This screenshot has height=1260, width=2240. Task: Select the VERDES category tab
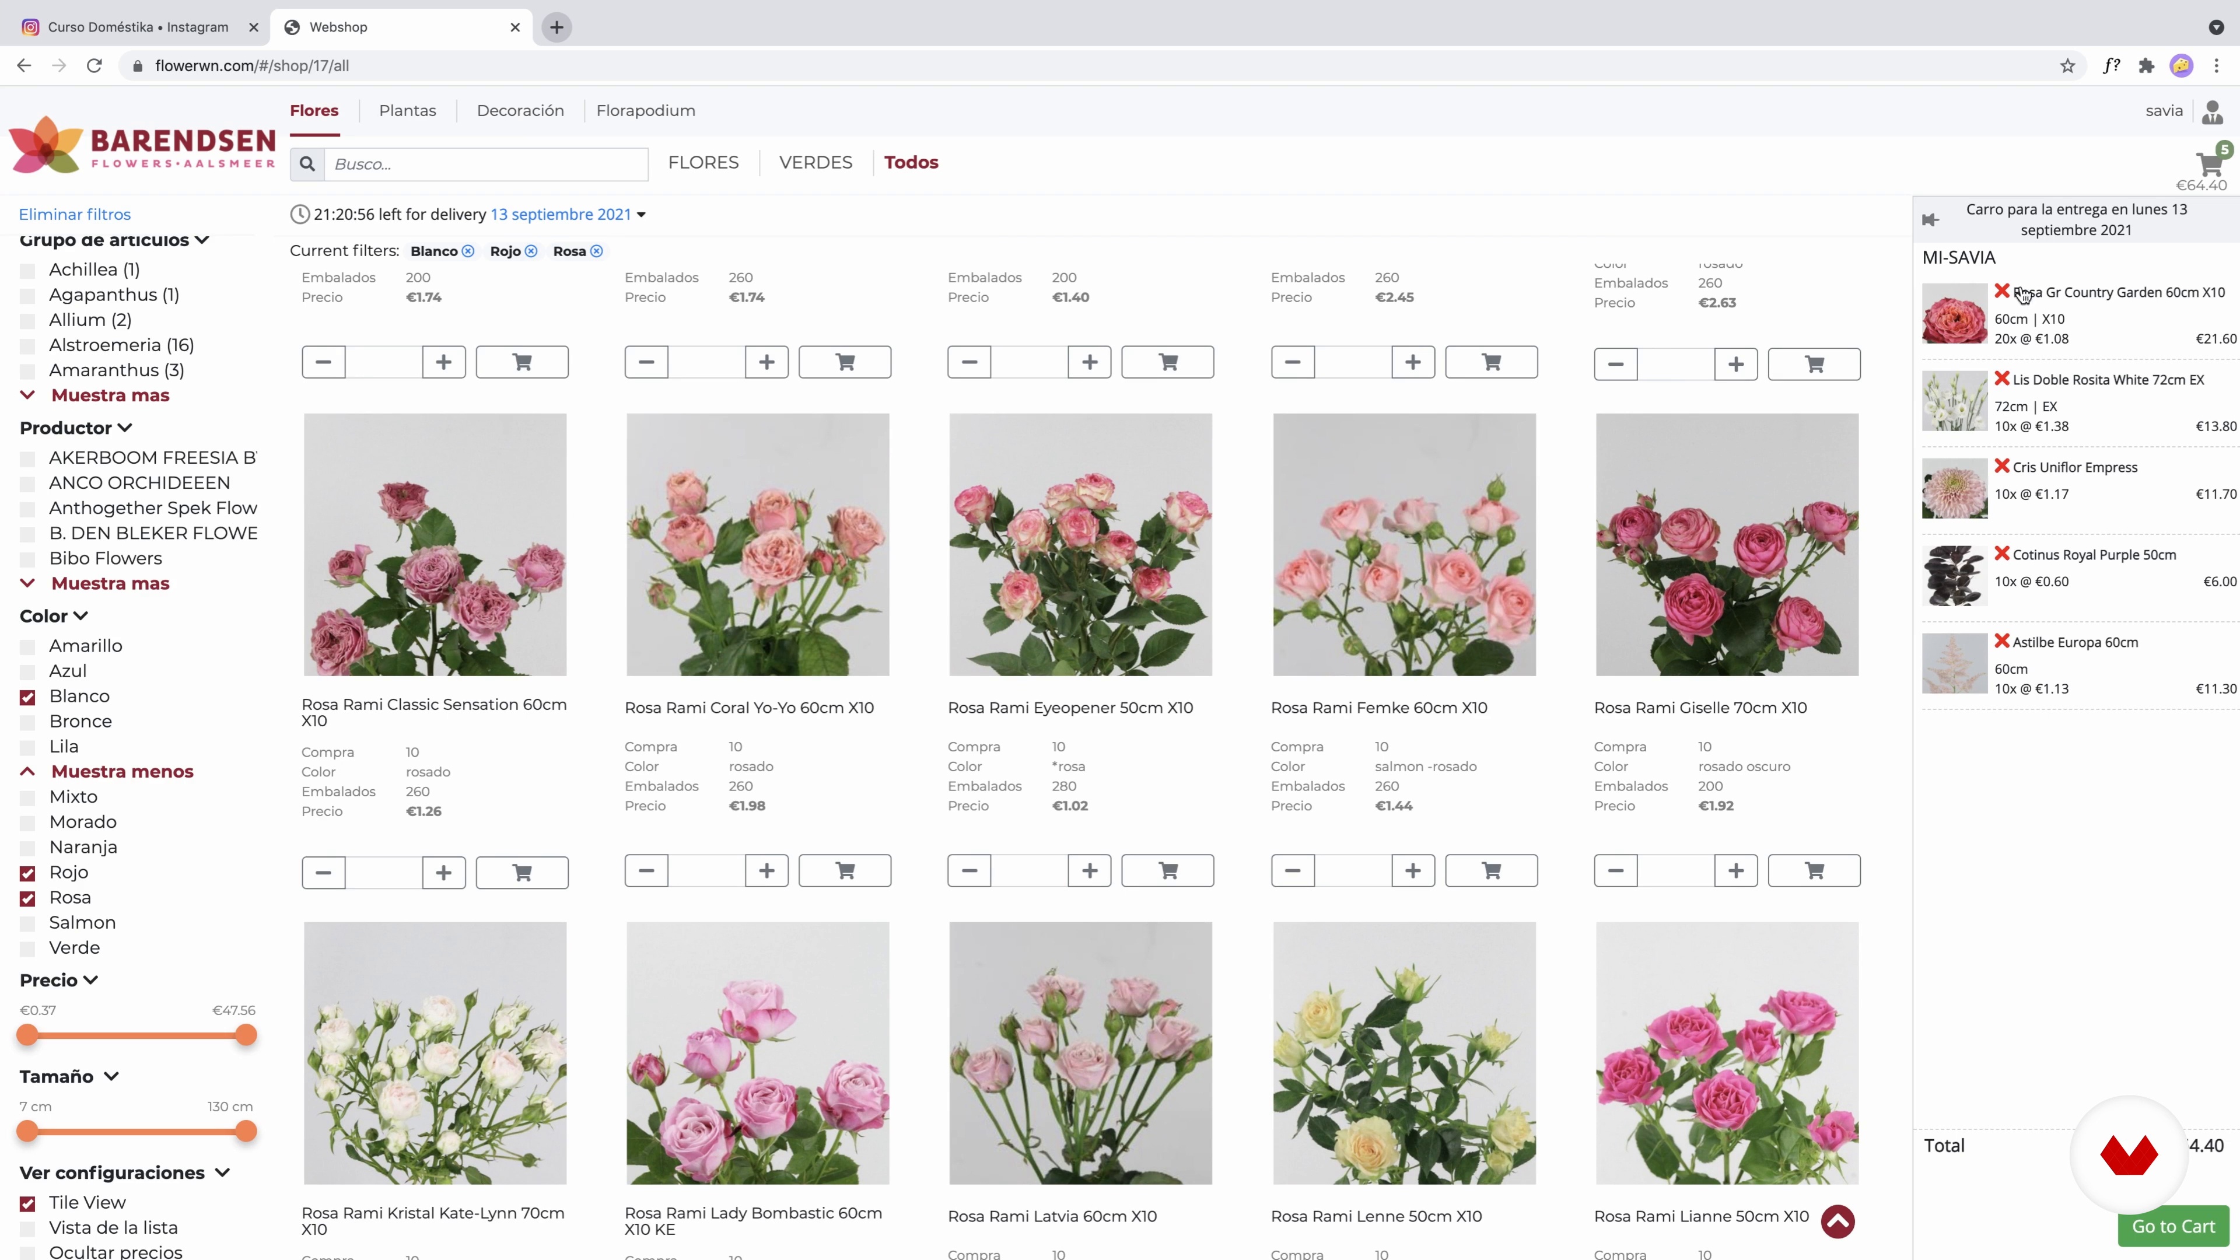coord(815,163)
